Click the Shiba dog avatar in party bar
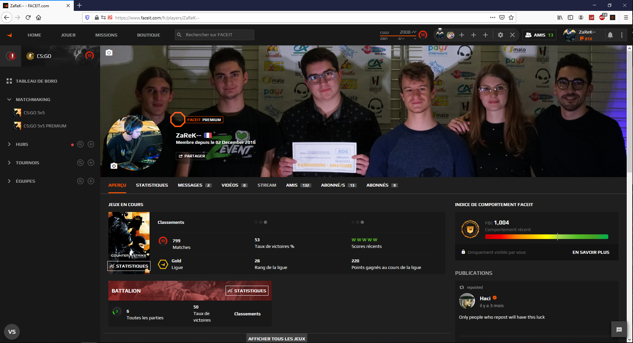The image size is (633, 343). pos(451,35)
